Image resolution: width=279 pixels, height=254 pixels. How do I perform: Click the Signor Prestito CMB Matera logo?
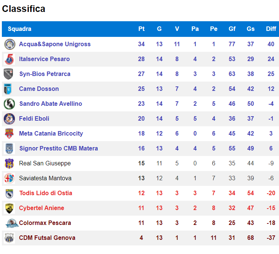click(x=9, y=149)
